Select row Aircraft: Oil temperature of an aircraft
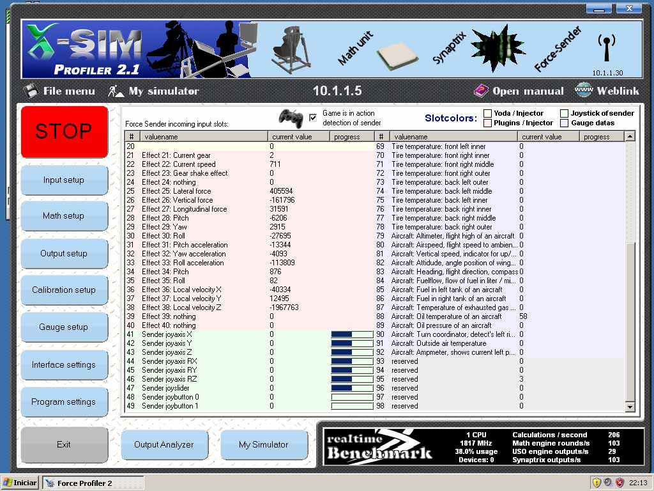The width and height of the screenshot is (654, 491). (x=499, y=316)
